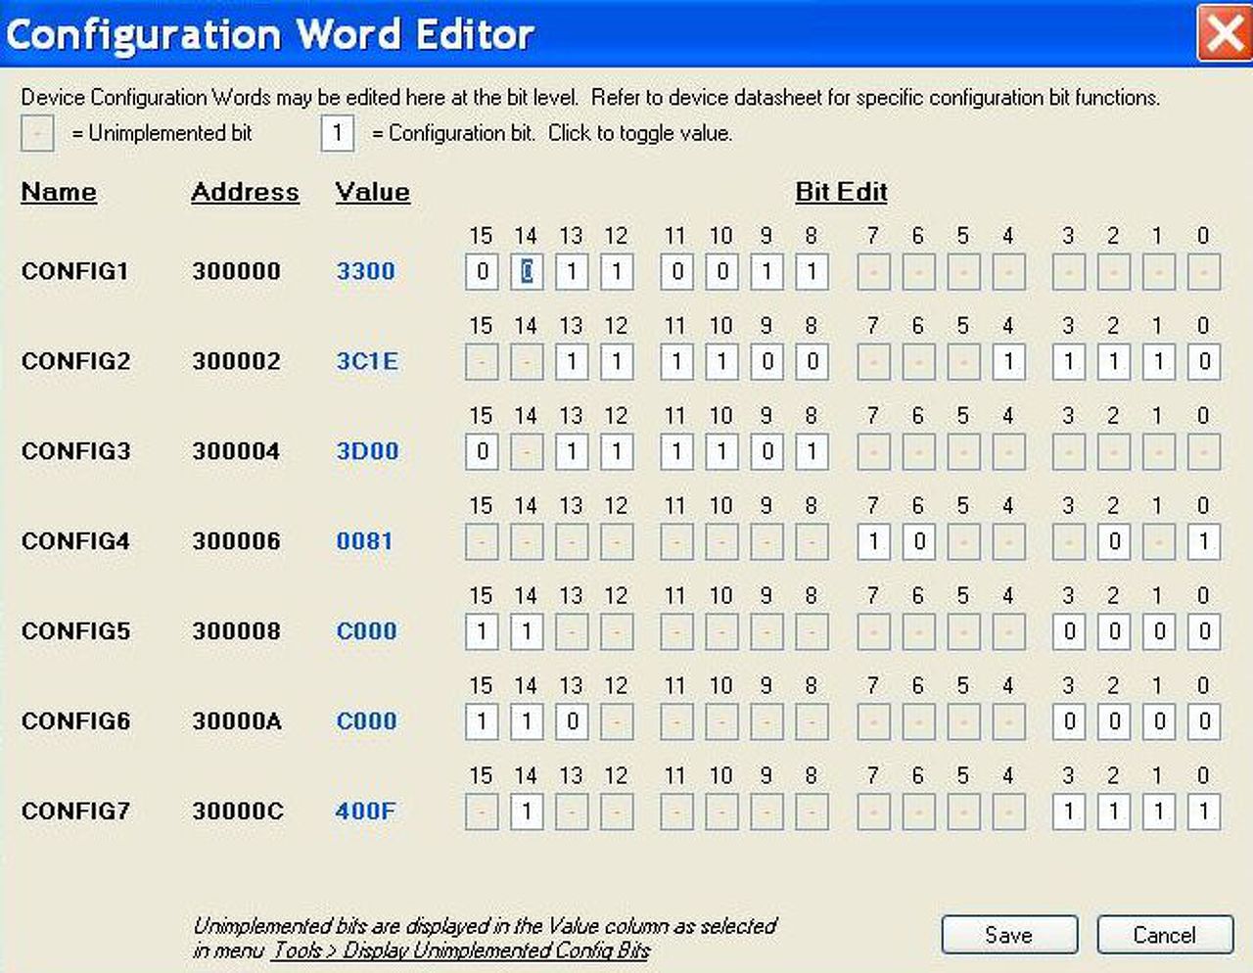This screenshot has height=973, width=1253.
Task: Toggle CONFIG1 bit 13
Action: pyautogui.click(x=572, y=271)
